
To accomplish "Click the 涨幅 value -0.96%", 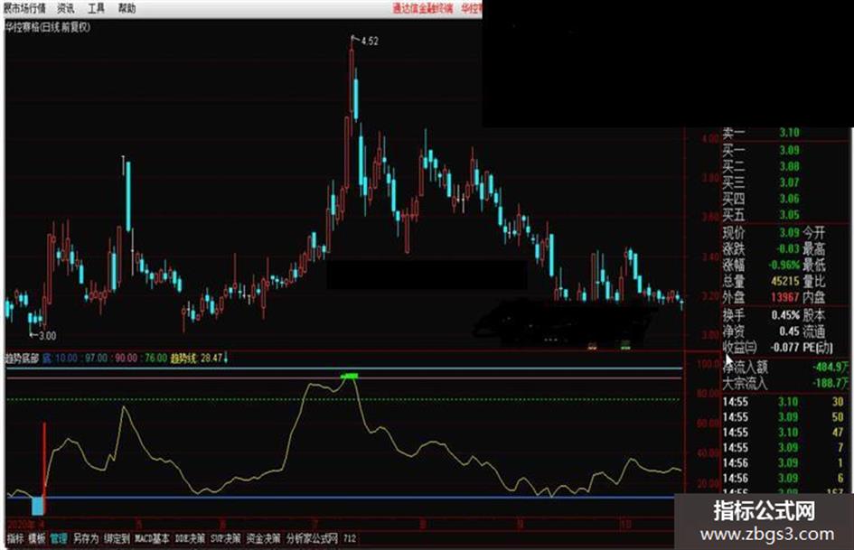I will [784, 266].
